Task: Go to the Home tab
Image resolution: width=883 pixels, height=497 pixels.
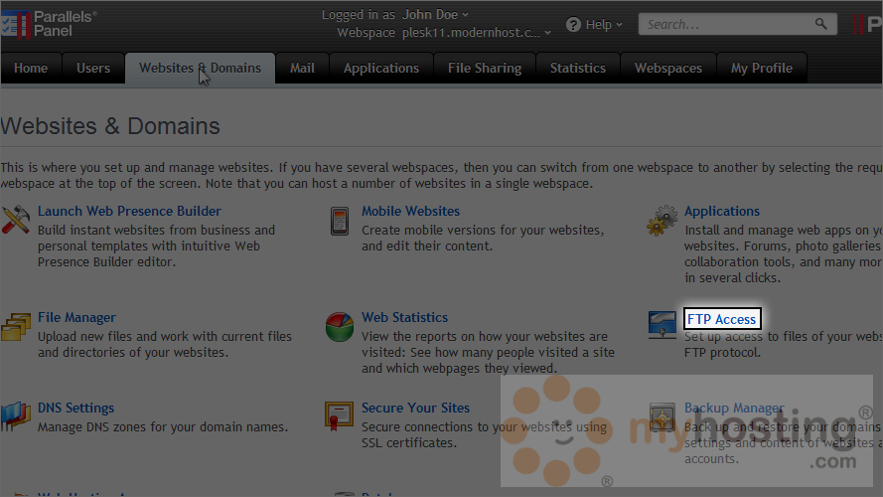Action: (x=31, y=69)
